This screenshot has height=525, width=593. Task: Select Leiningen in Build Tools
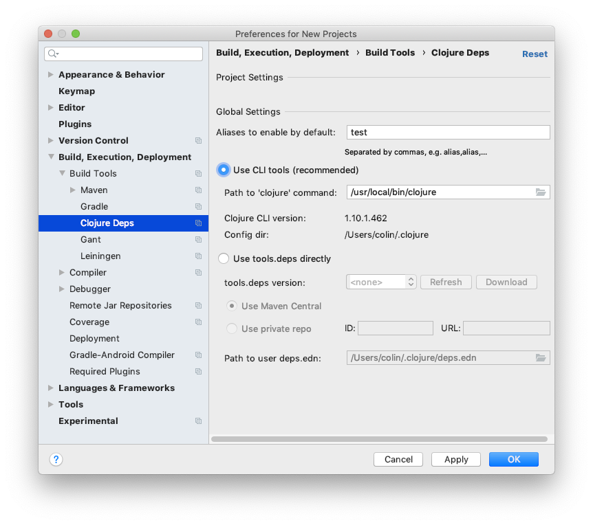[x=100, y=256]
